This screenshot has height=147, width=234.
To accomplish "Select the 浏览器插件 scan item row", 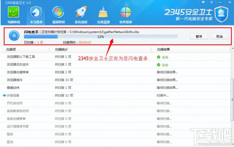I will [15, 80].
